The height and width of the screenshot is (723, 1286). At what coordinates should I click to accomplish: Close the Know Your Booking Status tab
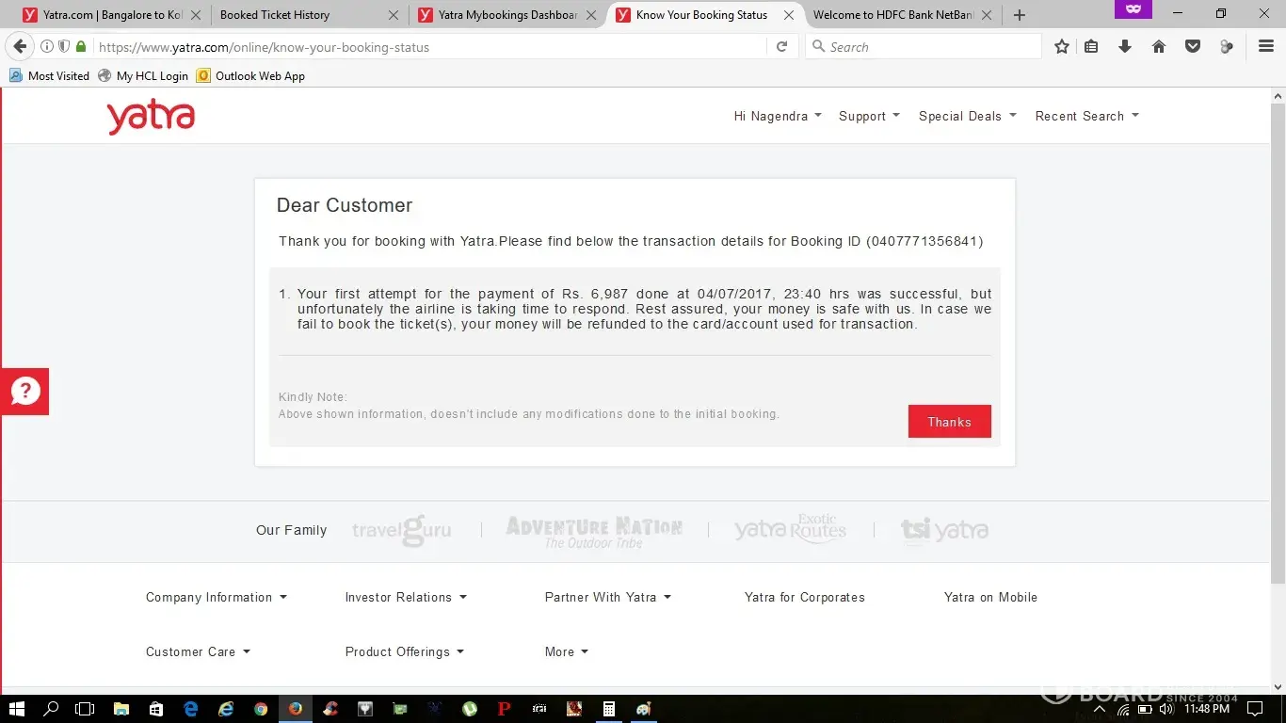789,15
